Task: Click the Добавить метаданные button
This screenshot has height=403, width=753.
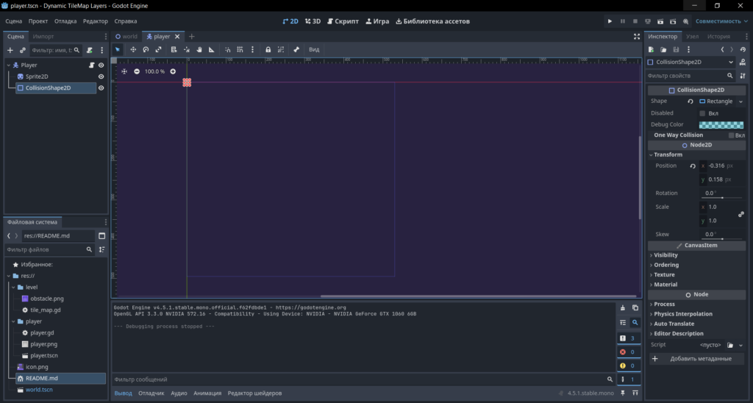Action: (x=697, y=359)
